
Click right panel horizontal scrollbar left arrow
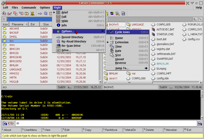[x=105, y=82]
